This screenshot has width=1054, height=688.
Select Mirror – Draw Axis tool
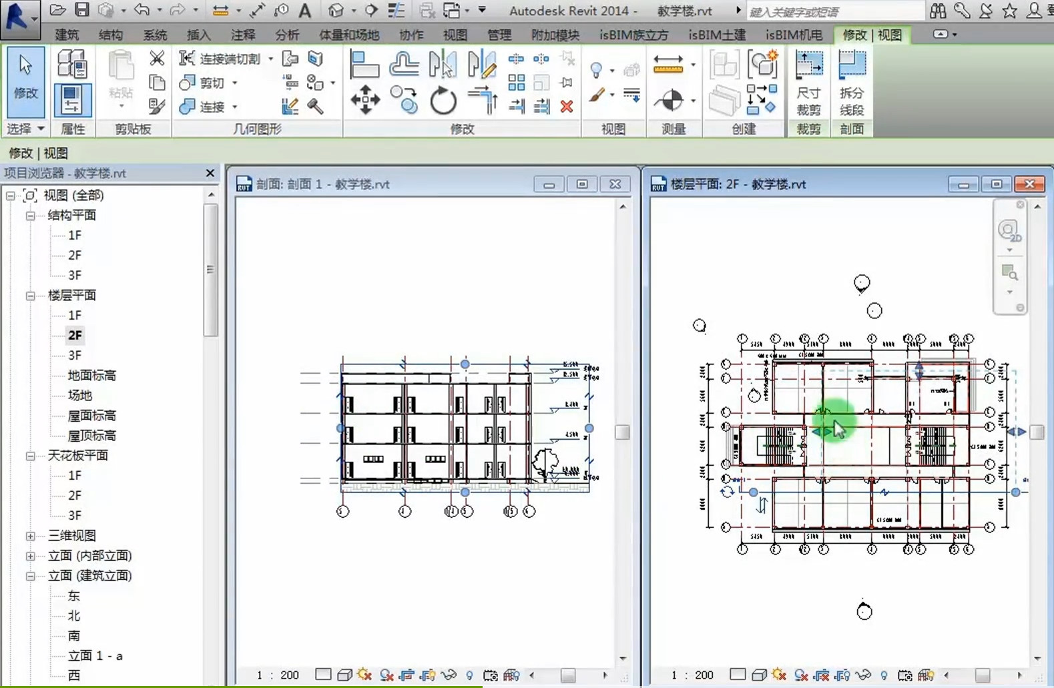pyautogui.click(x=481, y=64)
